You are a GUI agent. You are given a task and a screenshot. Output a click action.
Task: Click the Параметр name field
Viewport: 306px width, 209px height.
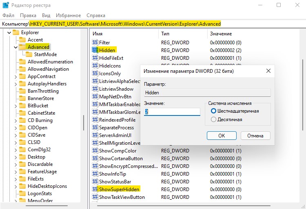click(207, 93)
